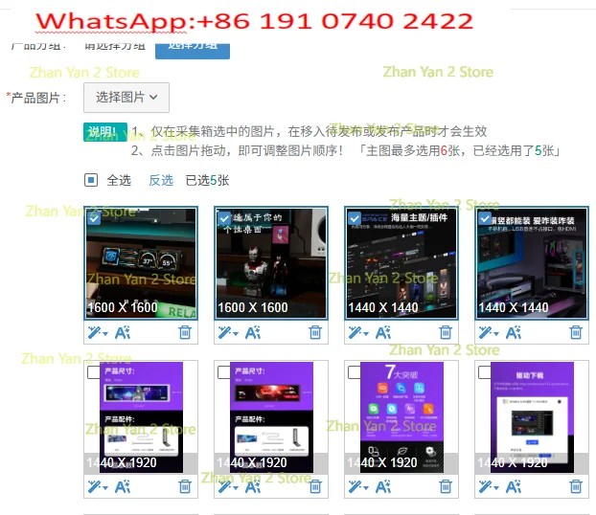Image resolution: width=596 pixels, height=515 pixels.
Task: Delete the 海量主题/插件 image with trash icon
Action: click(x=446, y=332)
